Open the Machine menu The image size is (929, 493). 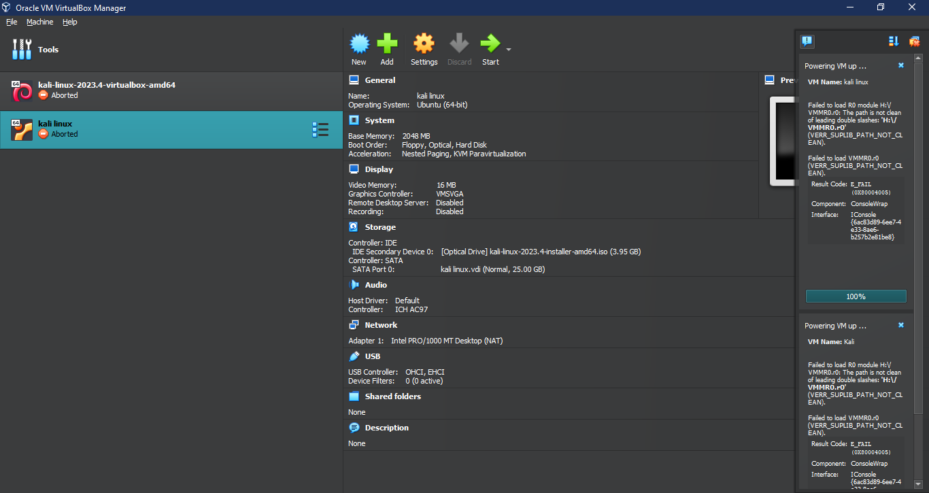39,22
